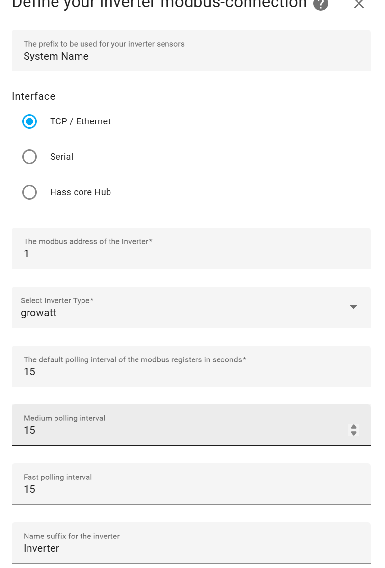385x568 pixels.
Task: Open the help question mark icon
Action: tap(321, 4)
